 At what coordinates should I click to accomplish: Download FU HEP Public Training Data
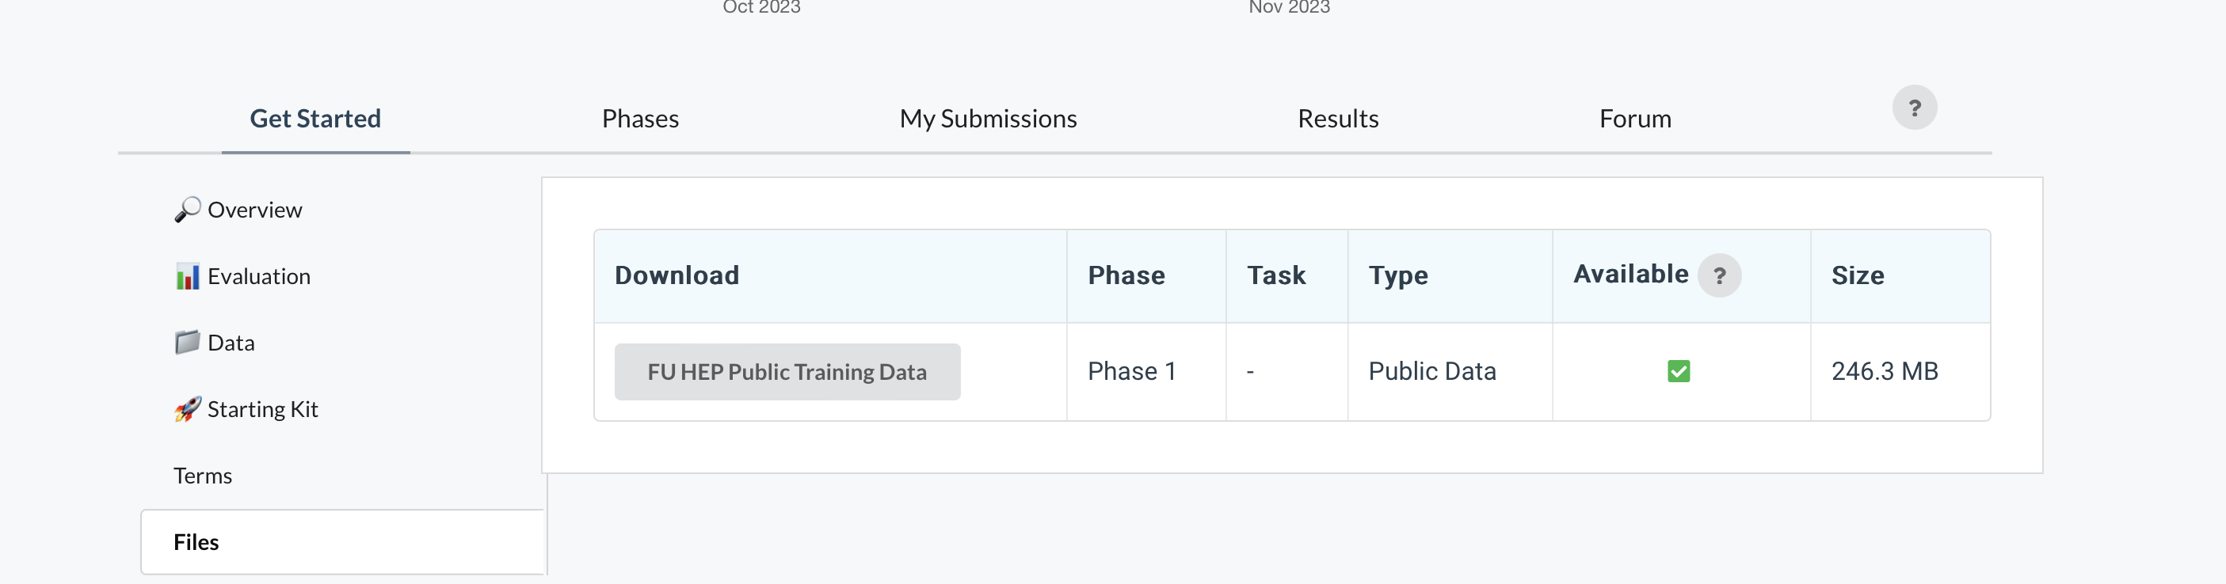coord(787,371)
